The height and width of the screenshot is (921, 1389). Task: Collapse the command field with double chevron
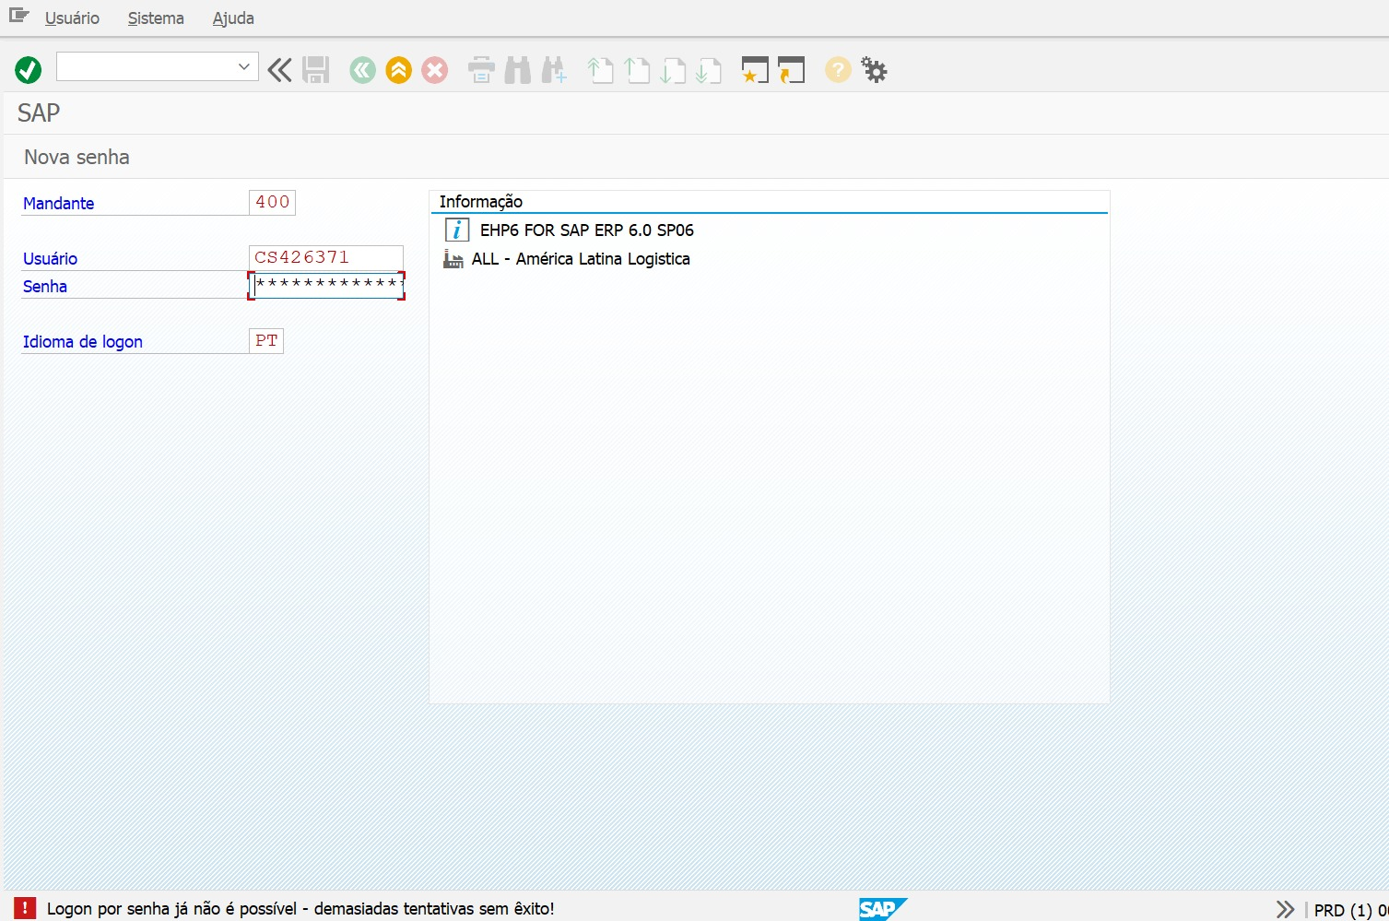(x=279, y=70)
